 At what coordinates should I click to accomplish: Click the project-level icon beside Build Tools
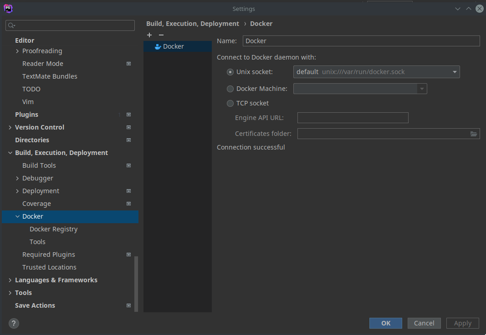pos(128,165)
